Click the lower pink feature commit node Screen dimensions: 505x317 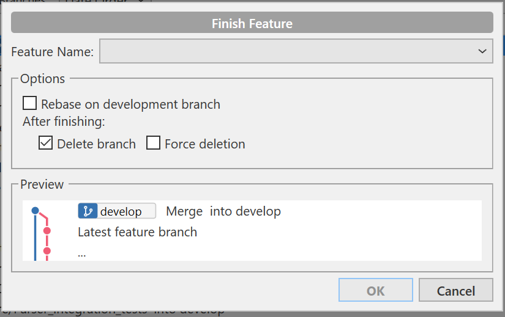47,251
